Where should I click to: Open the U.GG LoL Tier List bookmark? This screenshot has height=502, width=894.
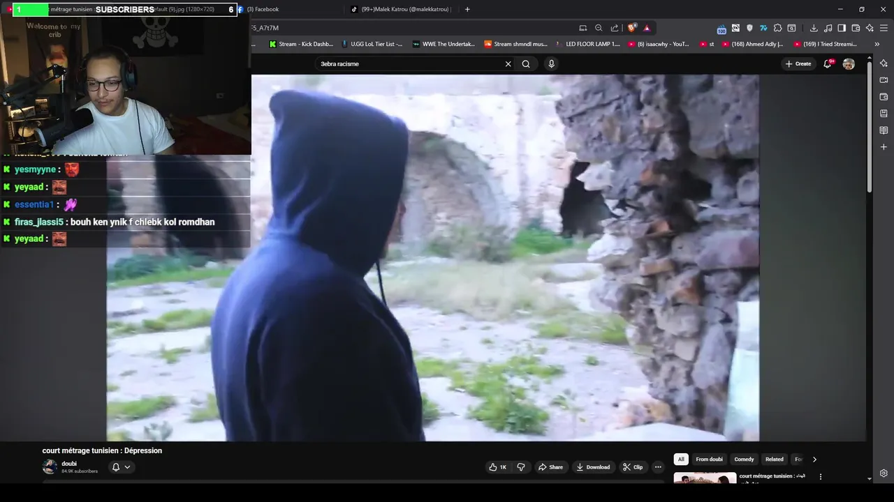[372, 44]
